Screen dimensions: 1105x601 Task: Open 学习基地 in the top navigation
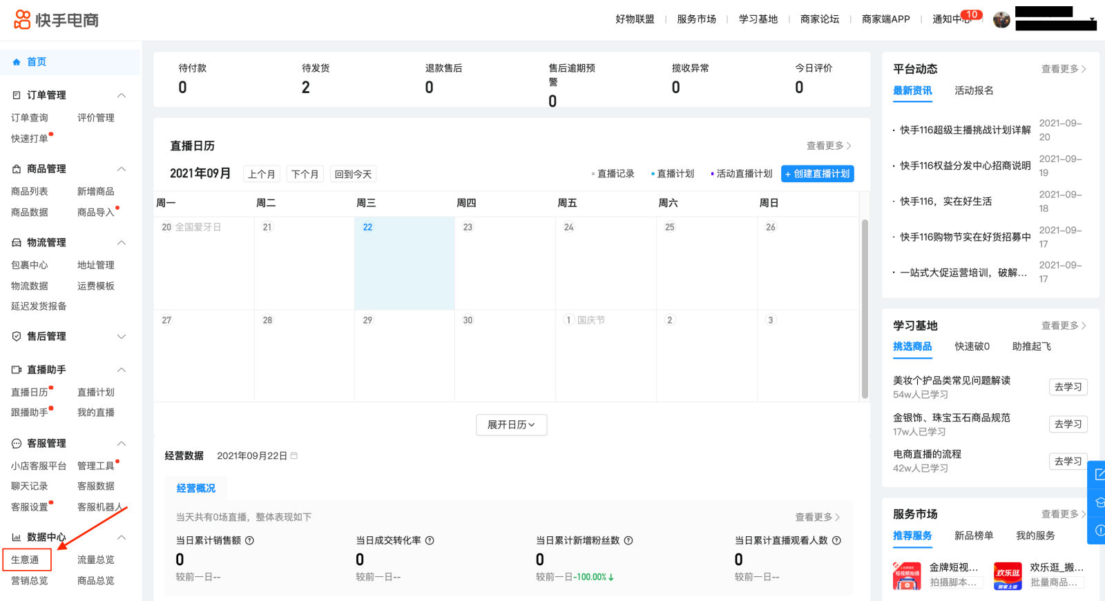[758, 19]
